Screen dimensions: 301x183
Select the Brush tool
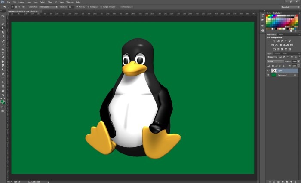click(3, 45)
